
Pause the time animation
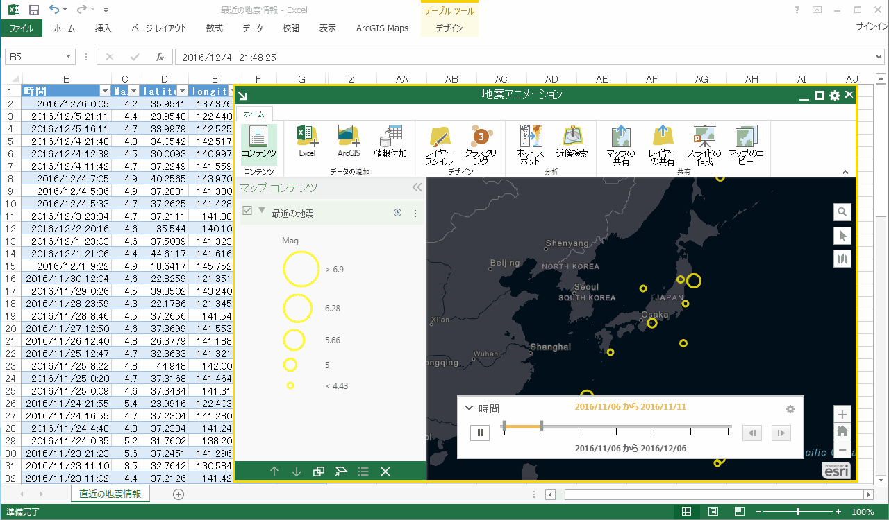pos(480,433)
